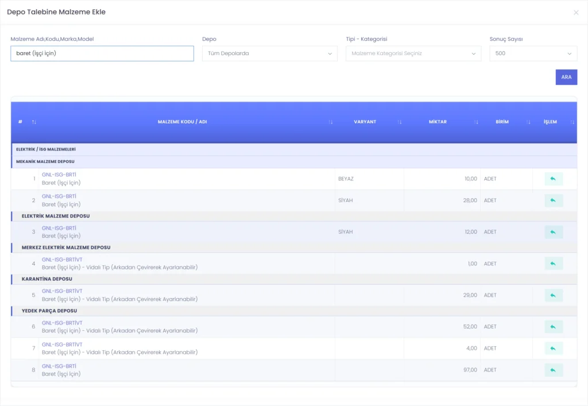Open the GNL-ISG-BRTİ link in row 3

[x=59, y=228]
